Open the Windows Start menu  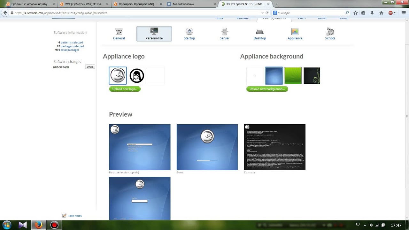[6, 225]
